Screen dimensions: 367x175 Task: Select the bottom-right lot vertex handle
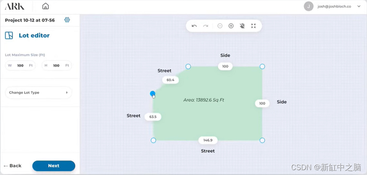click(262, 140)
